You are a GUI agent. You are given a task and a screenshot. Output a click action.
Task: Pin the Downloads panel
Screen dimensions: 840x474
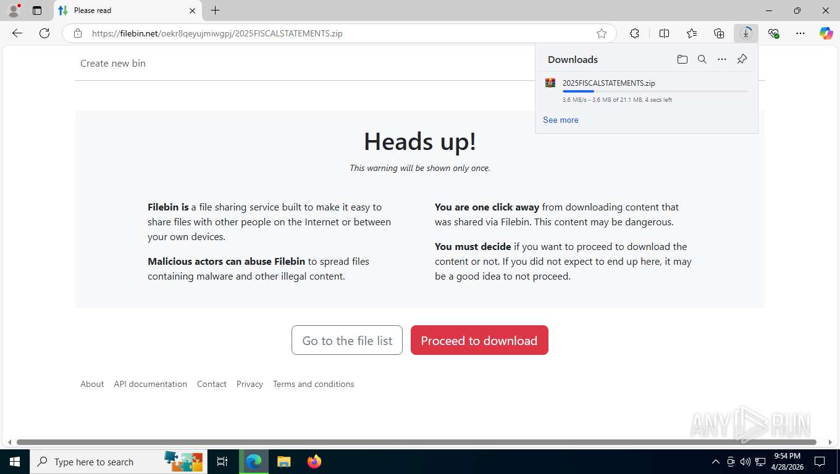click(742, 59)
